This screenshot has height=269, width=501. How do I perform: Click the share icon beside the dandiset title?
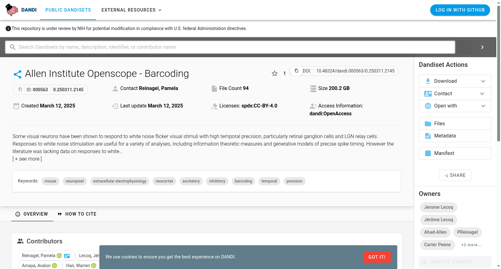coord(18,74)
